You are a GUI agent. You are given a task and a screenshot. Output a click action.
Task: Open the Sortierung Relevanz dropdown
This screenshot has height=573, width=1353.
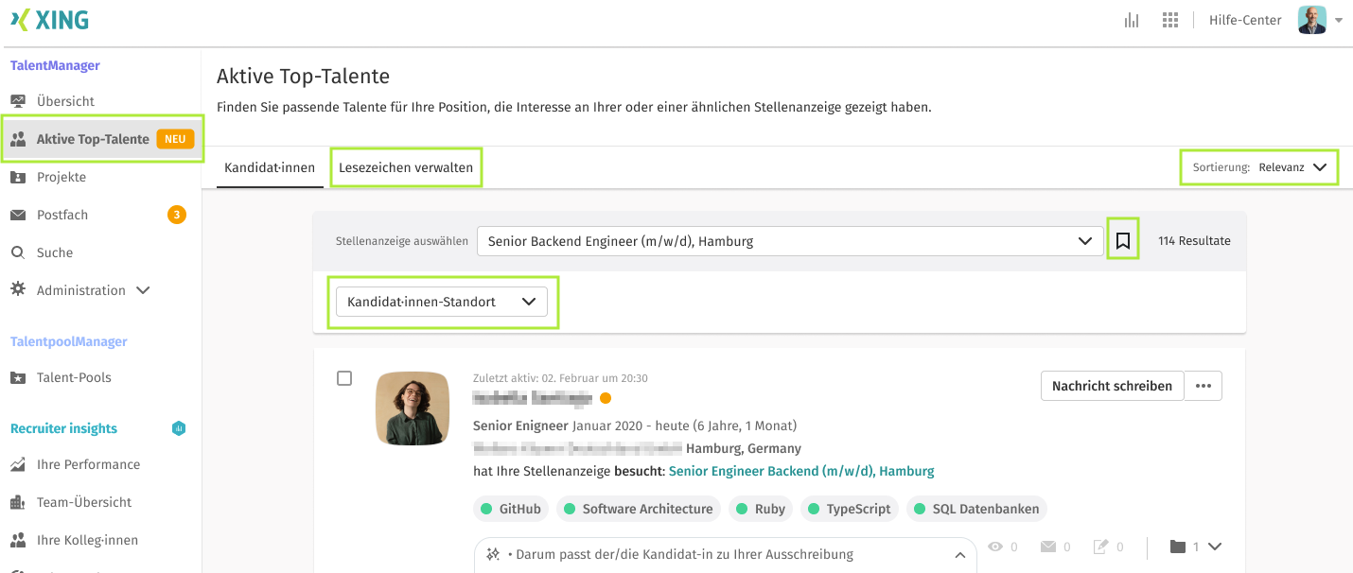1259,167
